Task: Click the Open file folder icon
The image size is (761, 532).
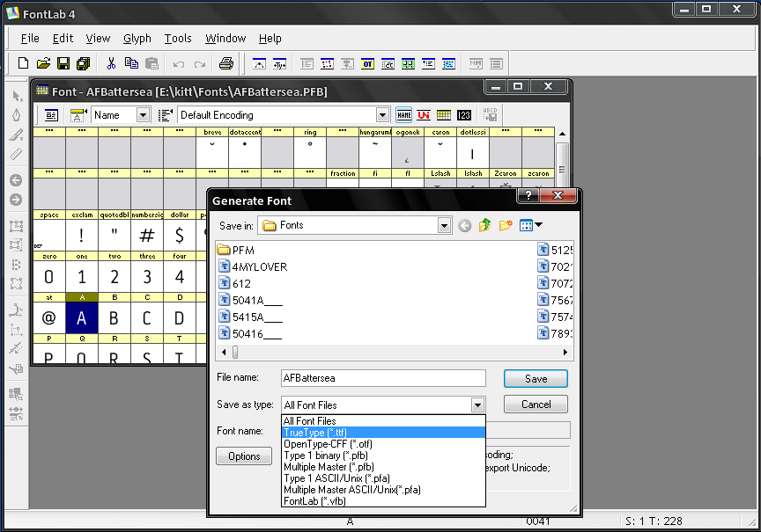Action: click(x=43, y=63)
